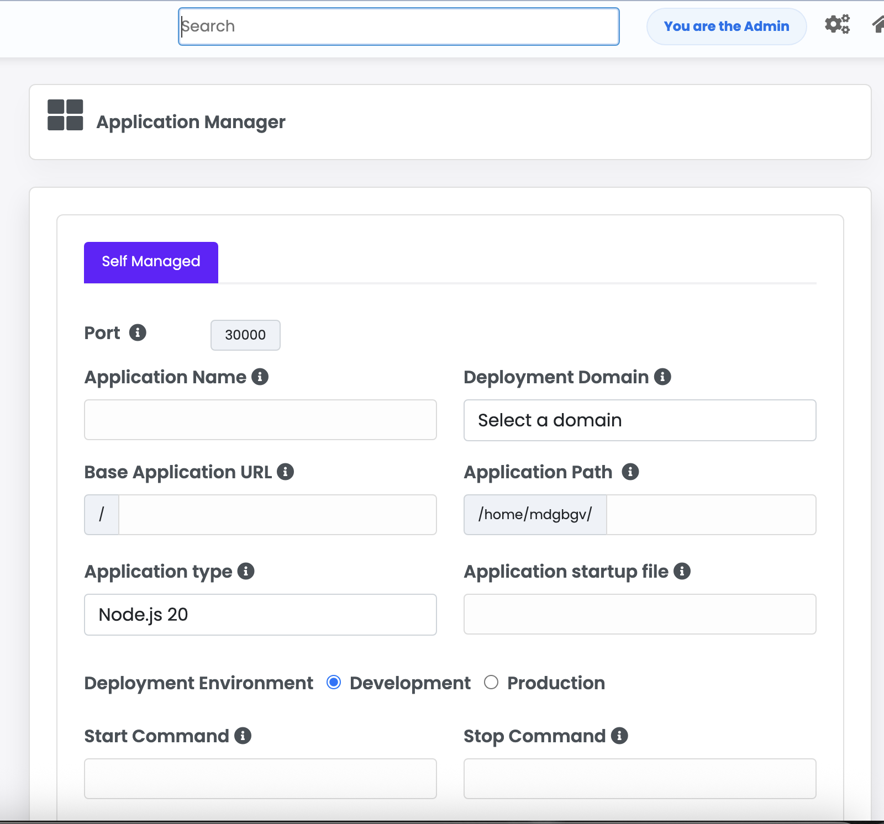Click the Application Path info icon
The height and width of the screenshot is (824, 884).
(x=630, y=472)
